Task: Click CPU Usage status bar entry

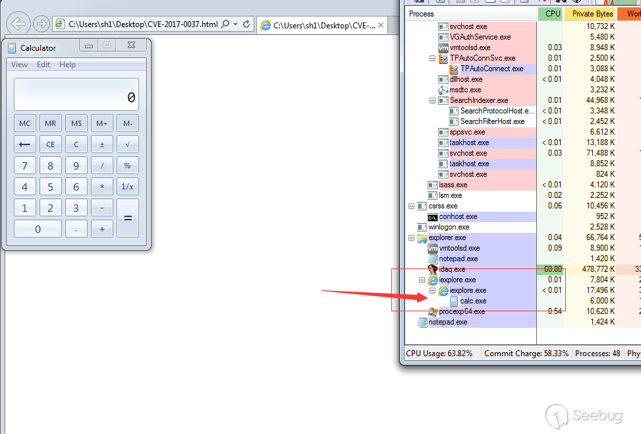Action: click(x=439, y=354)
